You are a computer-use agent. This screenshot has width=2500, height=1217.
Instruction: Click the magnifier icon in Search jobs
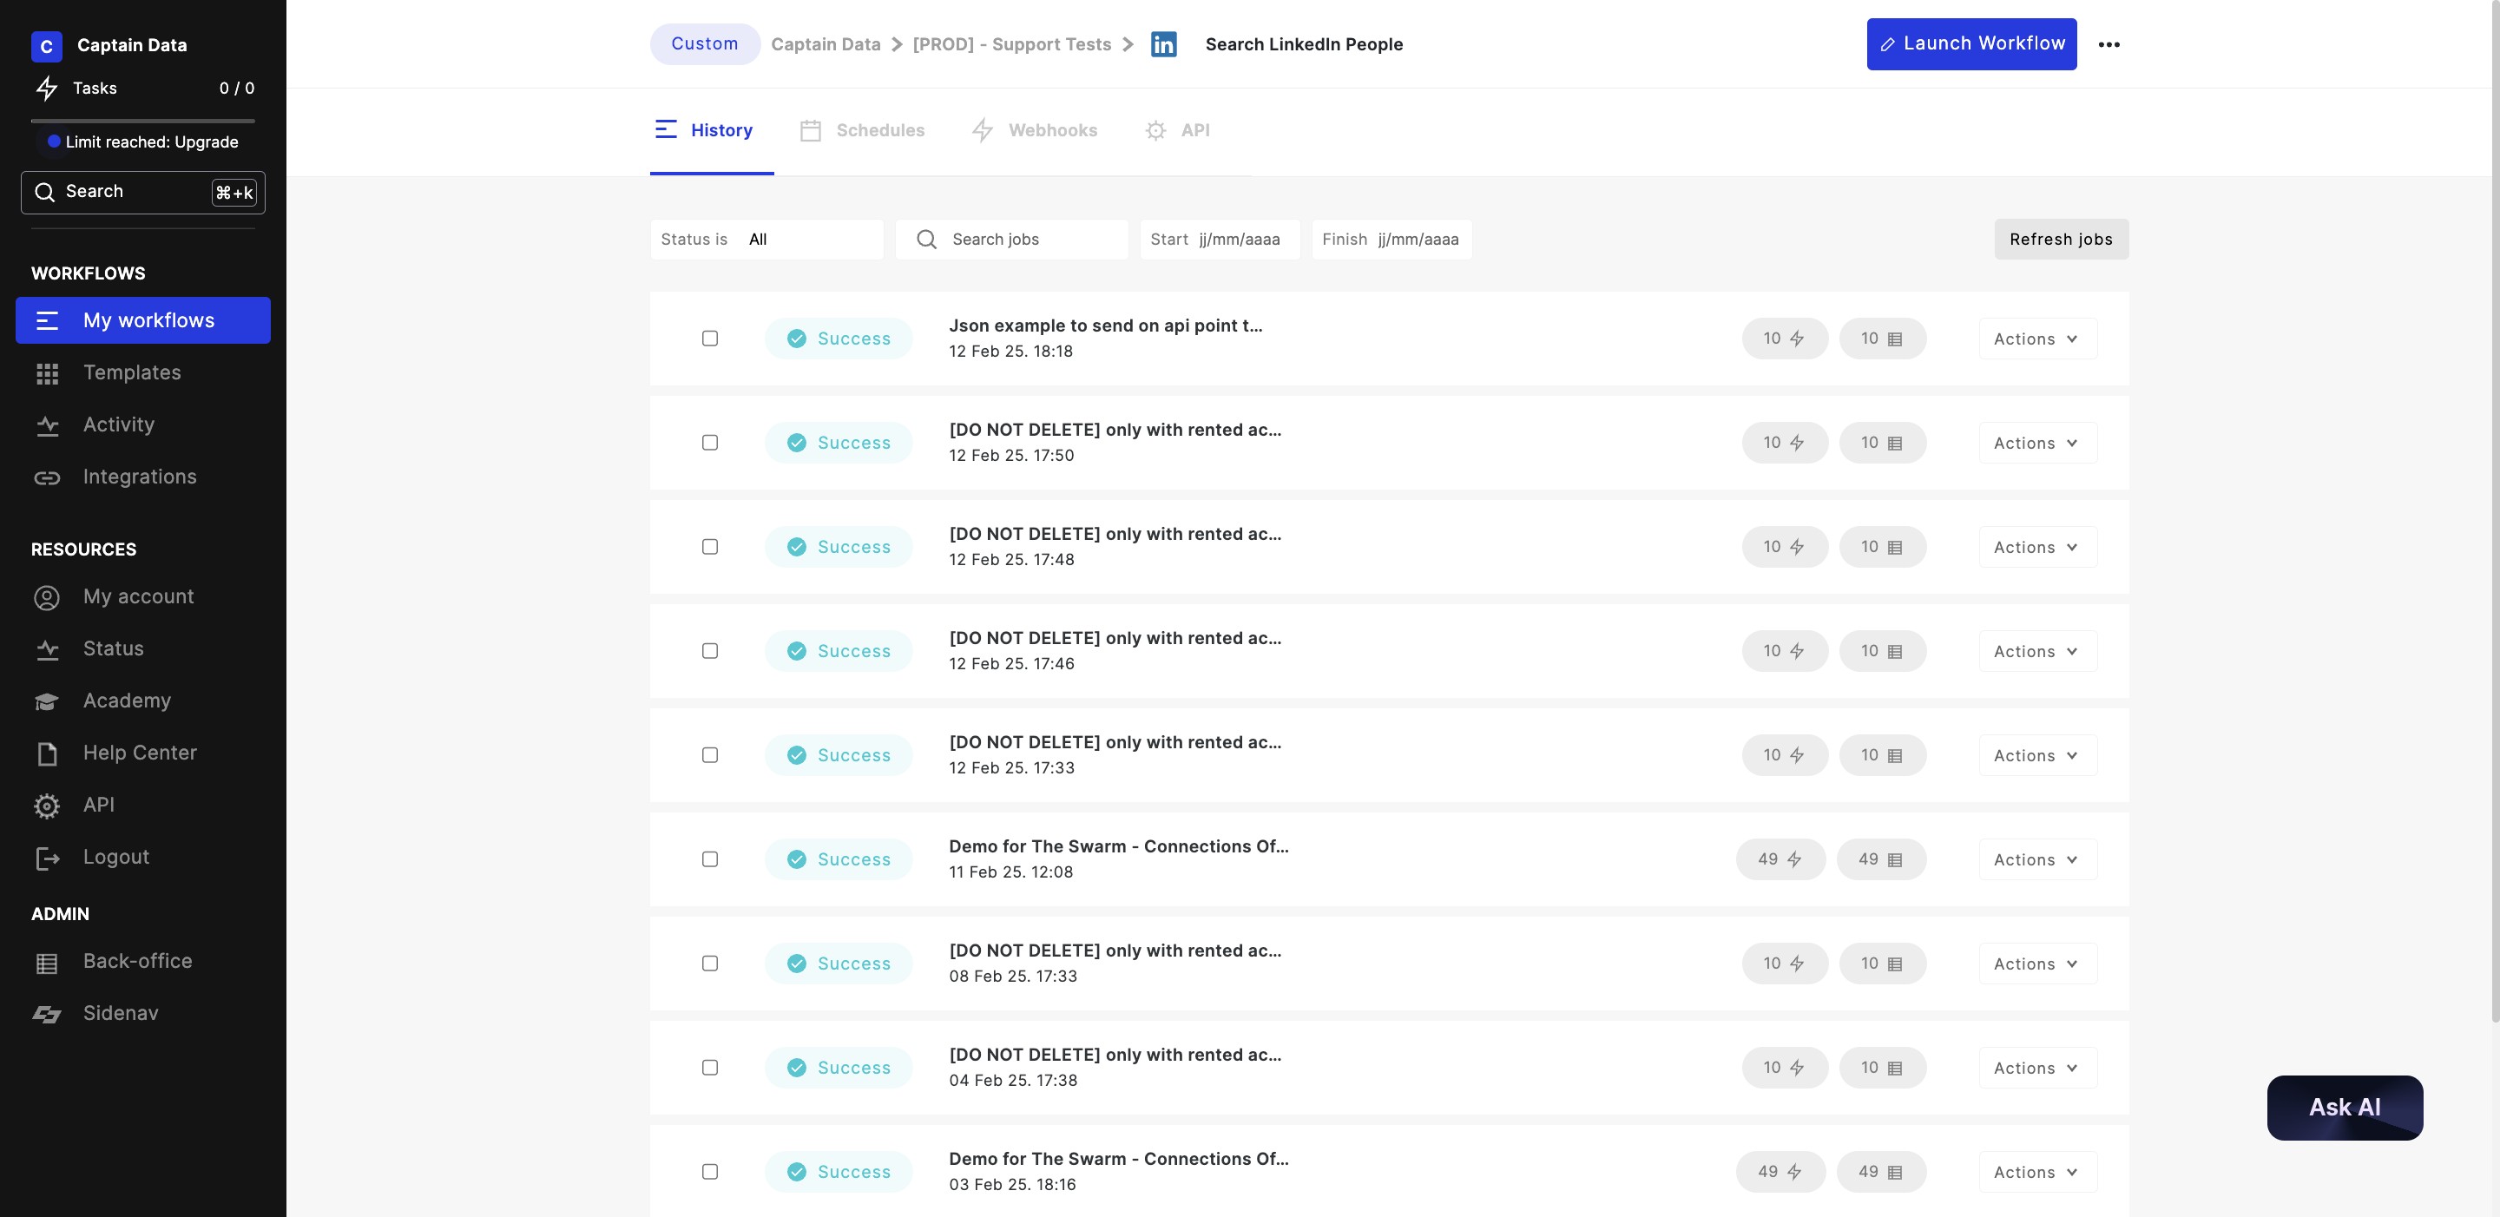click(926, 240)
